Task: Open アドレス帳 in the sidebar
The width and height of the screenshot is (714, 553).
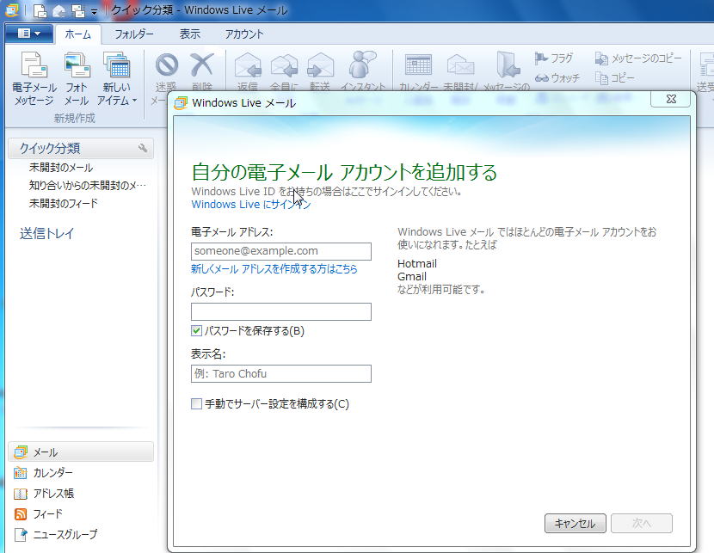Action: coord(44,494)
